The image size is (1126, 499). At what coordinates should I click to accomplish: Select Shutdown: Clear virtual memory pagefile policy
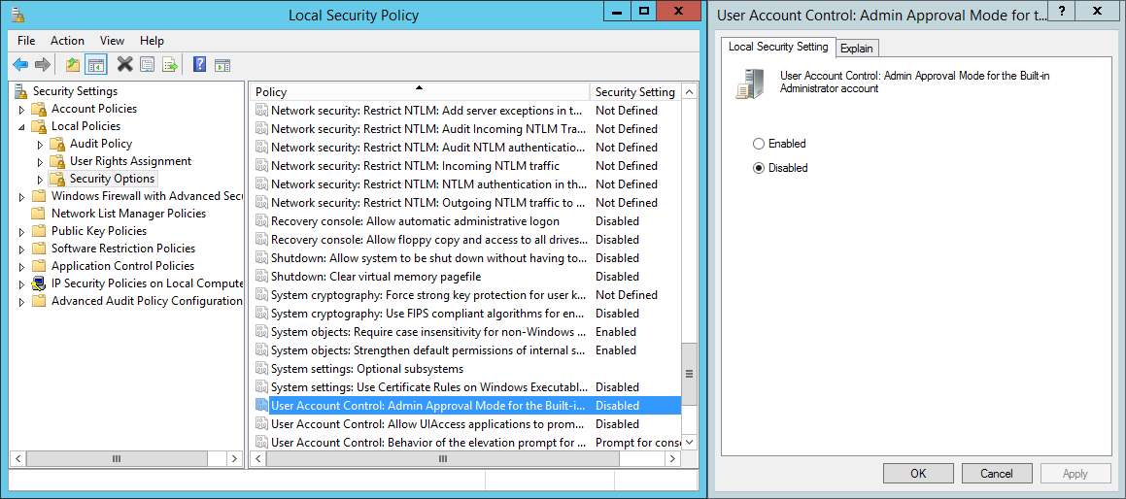tap(375, 277)
